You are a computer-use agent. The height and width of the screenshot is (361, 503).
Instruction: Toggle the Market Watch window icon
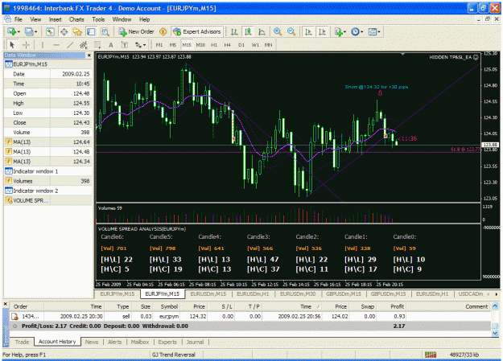[50, 31]
